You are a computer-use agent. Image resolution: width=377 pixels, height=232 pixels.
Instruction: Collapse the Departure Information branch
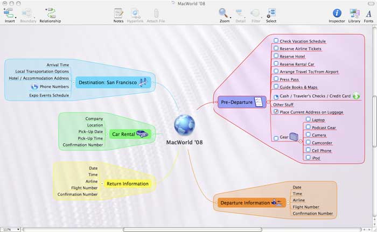288,203
